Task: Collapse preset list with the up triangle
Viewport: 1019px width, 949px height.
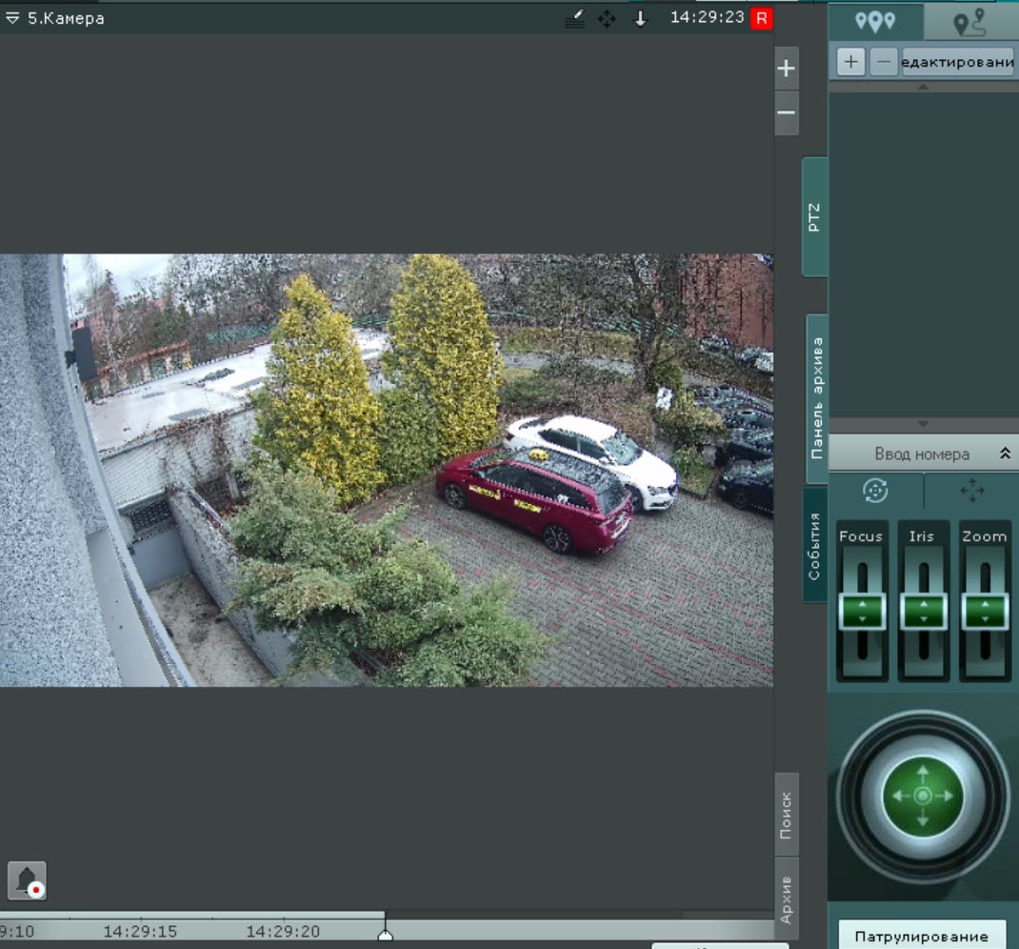Action: coord(922,87)
